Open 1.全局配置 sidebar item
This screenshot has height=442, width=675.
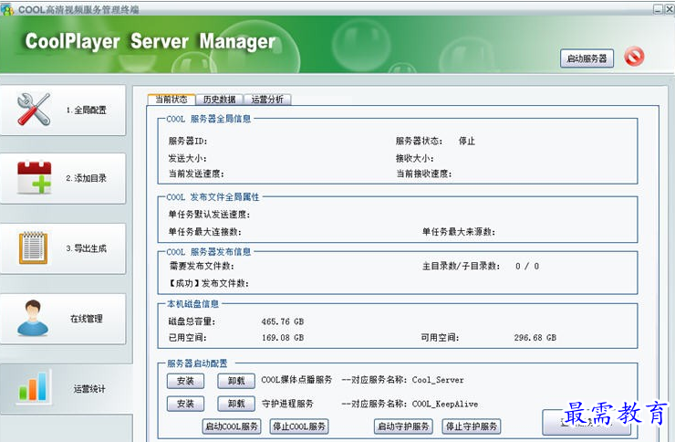click(x=63, y=110)
